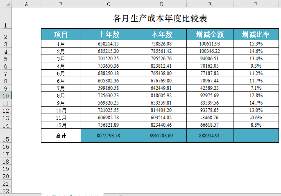Select the 增减比率 header cell
The height and width of the screenshot is (196, 281).
point(256,34)
